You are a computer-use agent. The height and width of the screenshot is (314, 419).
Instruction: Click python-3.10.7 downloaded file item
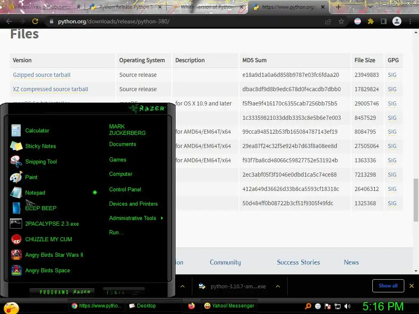232,286
